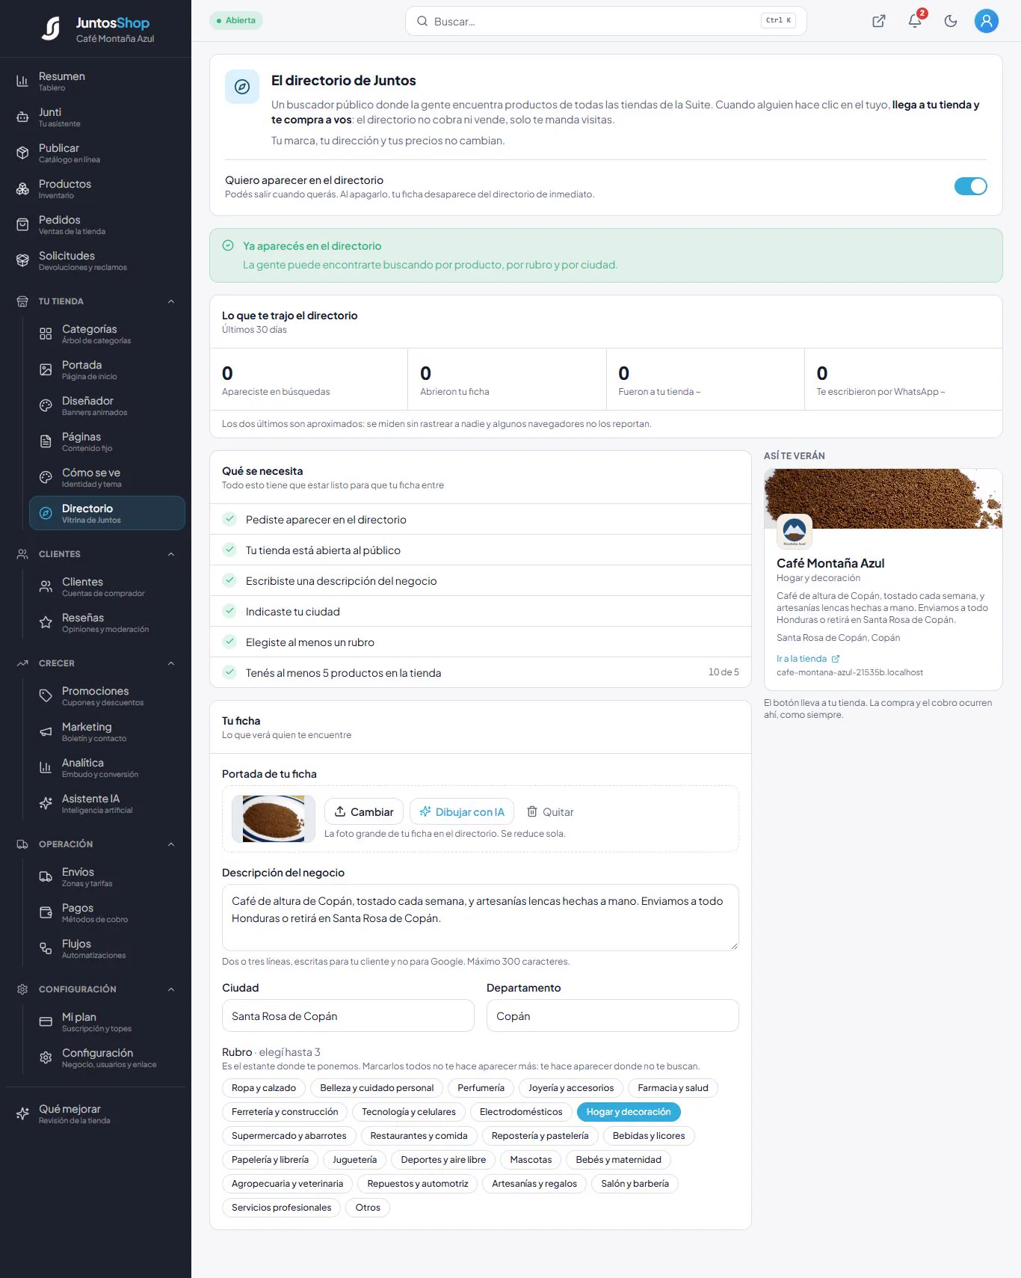Select the Restaurantes y comida chip
The width and height of the screenshot is (1021, 1278).
(419, 1136)
